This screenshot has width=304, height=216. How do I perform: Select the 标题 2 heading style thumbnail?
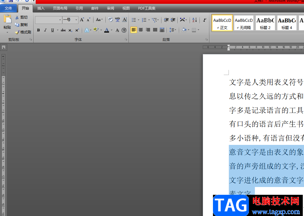click(265, 23)
